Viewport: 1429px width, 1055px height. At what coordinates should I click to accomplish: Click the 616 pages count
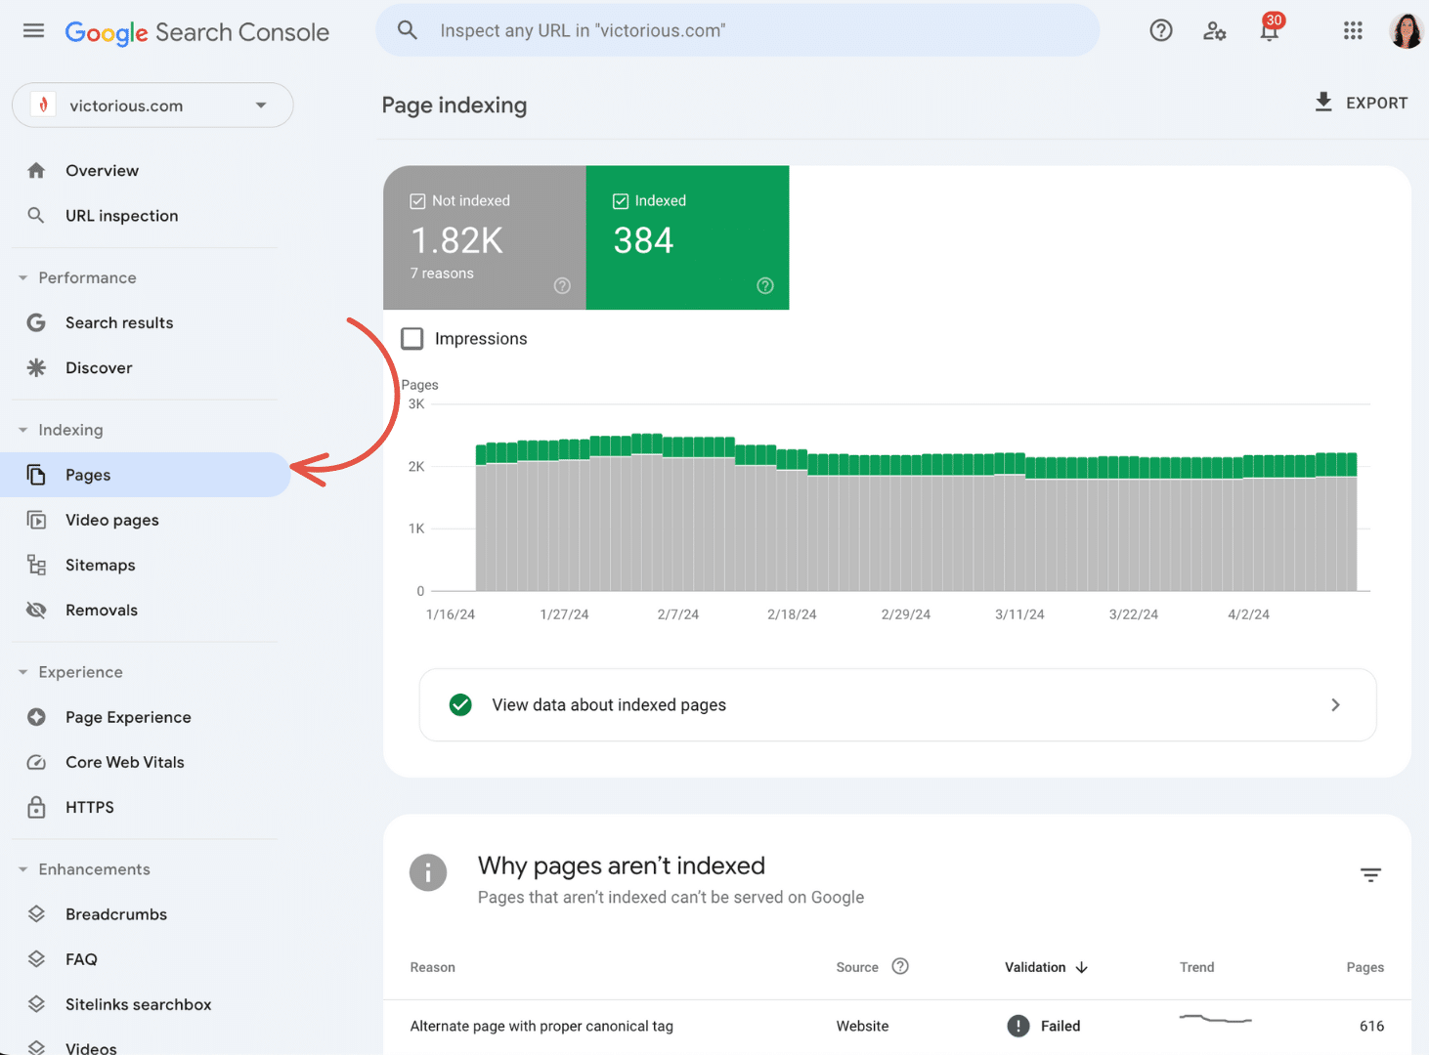(x=1371, y=1026)
